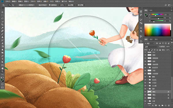The height and width of the screenshot is (108, 173).
Task: Pick a color from the spectrum field
Action: coord(157,30)
